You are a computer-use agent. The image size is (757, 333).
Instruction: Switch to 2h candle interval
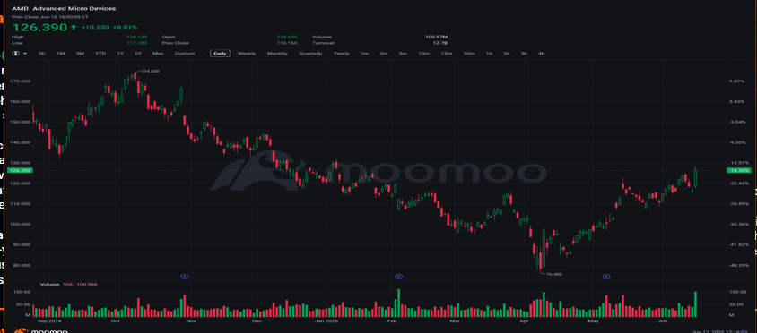[x=507, y=54]
